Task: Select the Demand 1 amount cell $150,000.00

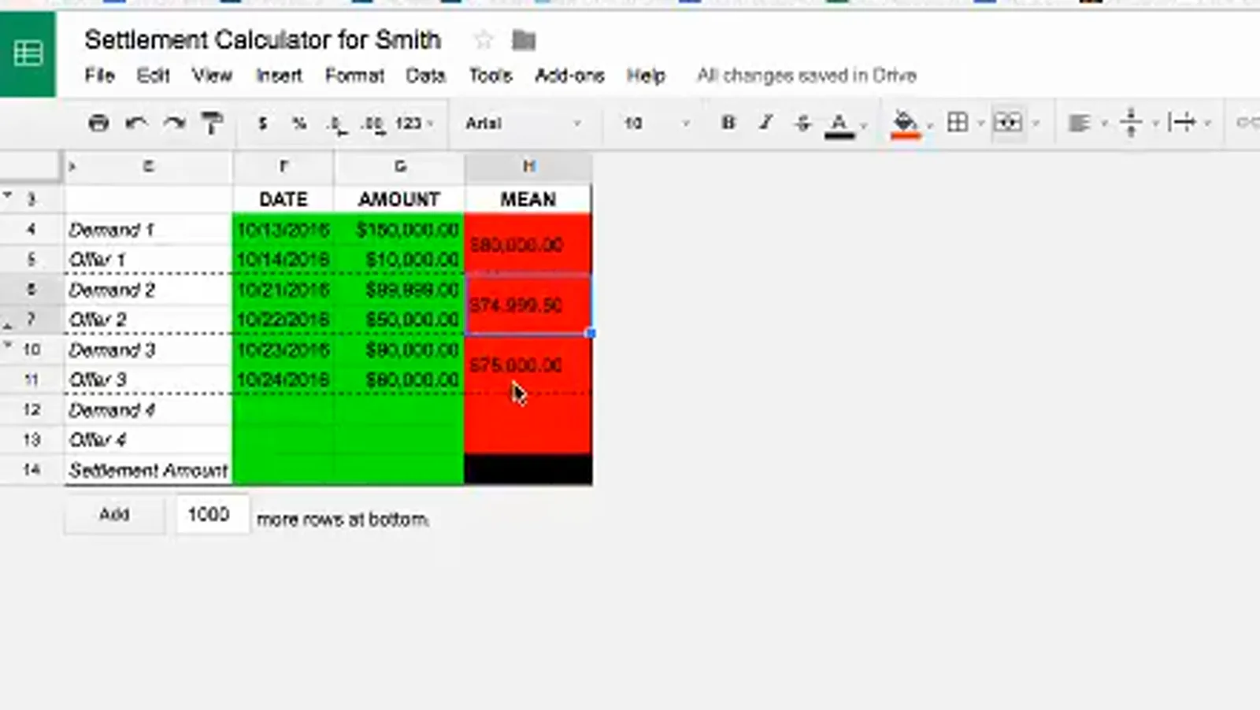Action: 399,230
